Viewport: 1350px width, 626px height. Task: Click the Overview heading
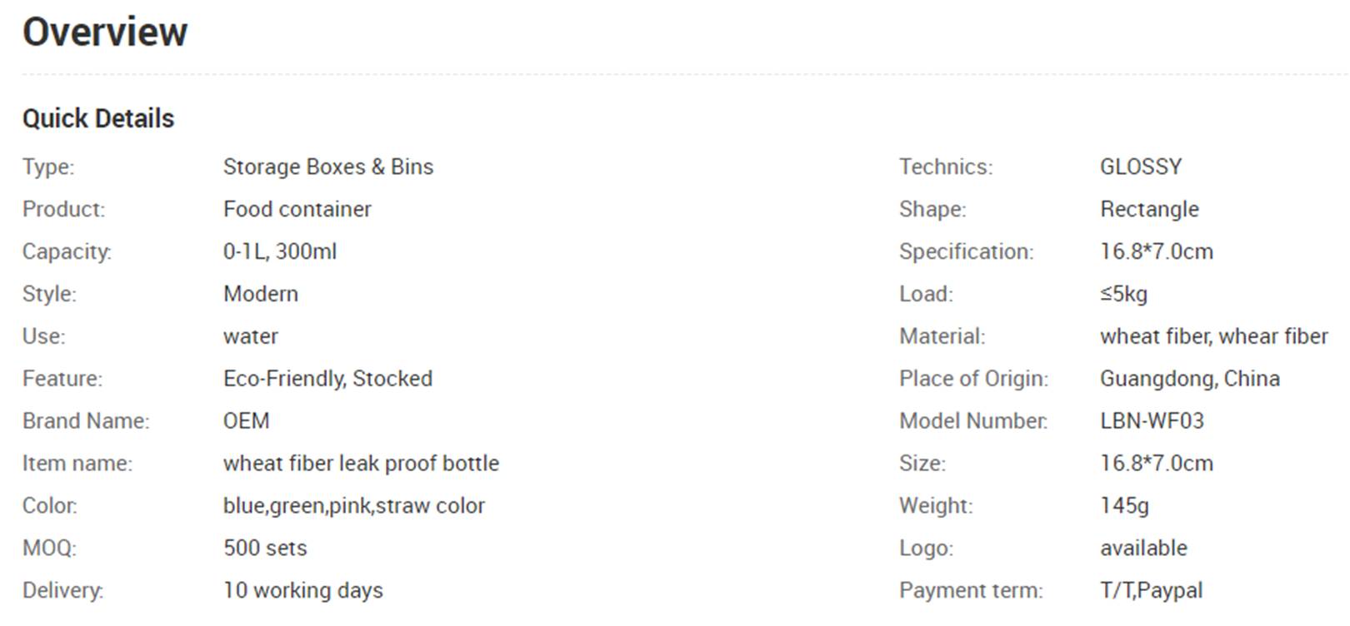pos(105,32)
